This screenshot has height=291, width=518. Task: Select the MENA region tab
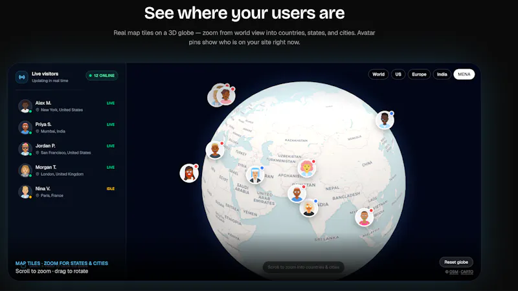pyautogui.click(x=464, y=74)
